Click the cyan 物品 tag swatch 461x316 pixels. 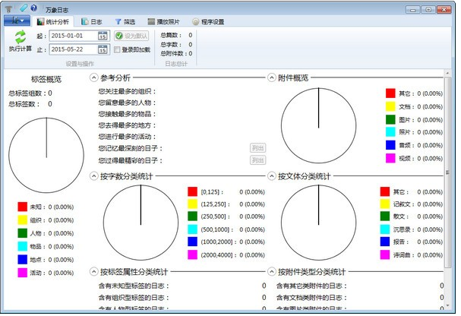pos(23,246)
